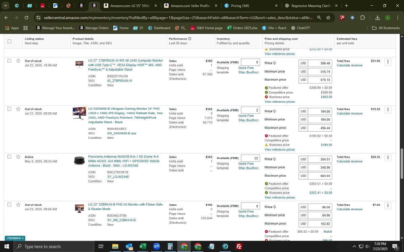Click the refresh icon beside Price at 96.00

[274, 207]
